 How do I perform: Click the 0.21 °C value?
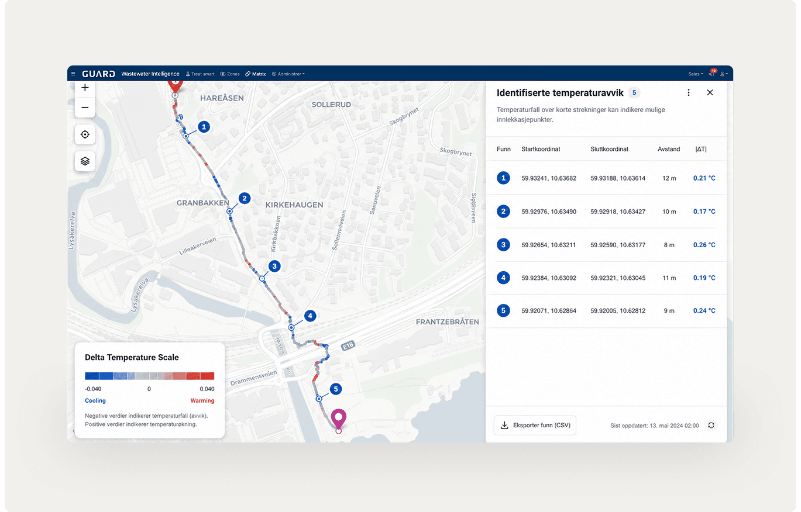(x=704, y=178)
